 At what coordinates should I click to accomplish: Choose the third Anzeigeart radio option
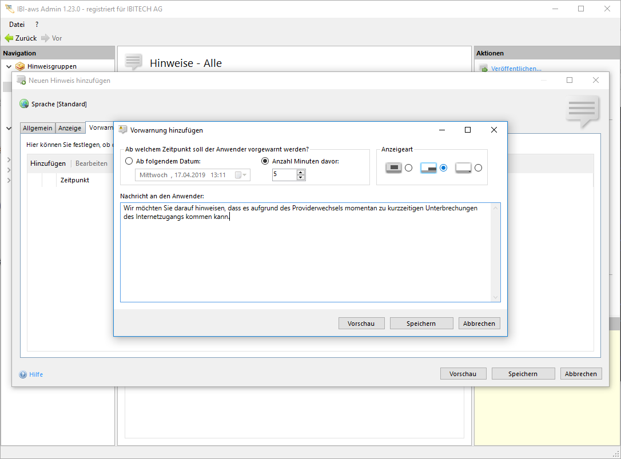pyautogui.click(x=479, y=168)
